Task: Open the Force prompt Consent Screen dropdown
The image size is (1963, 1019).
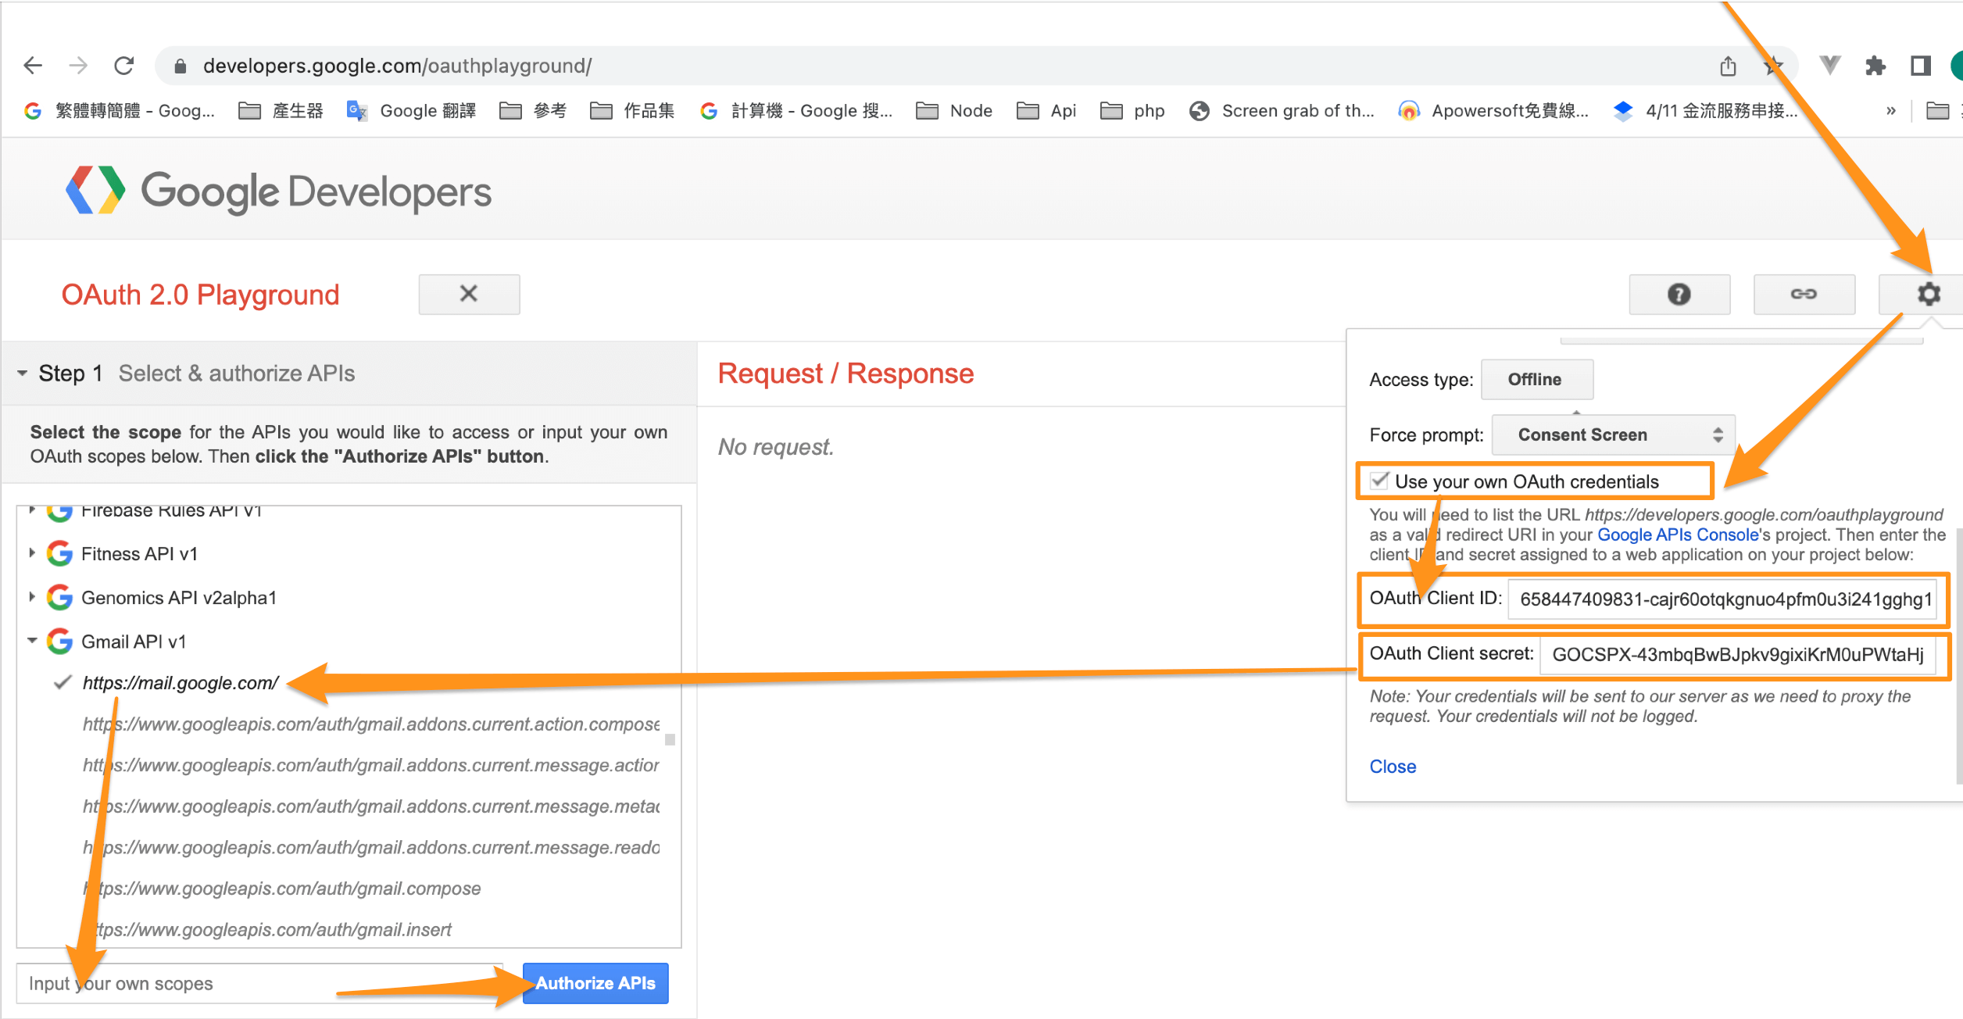Action: (1613, 435)
